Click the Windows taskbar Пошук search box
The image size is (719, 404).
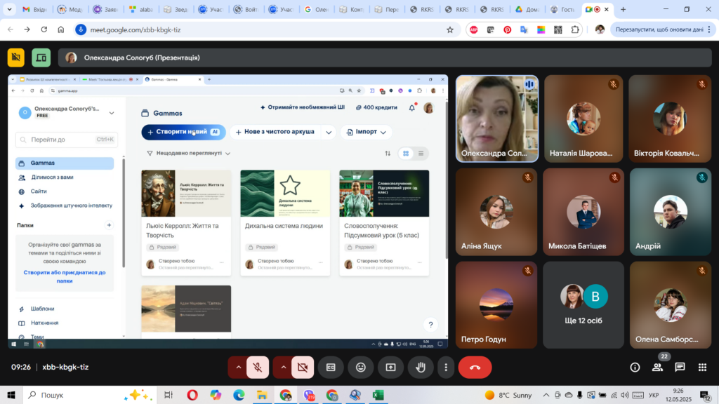coord(89,395)
